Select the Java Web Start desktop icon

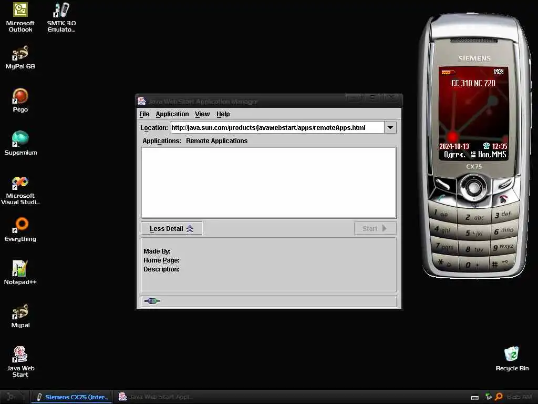(x=20, y=362)
